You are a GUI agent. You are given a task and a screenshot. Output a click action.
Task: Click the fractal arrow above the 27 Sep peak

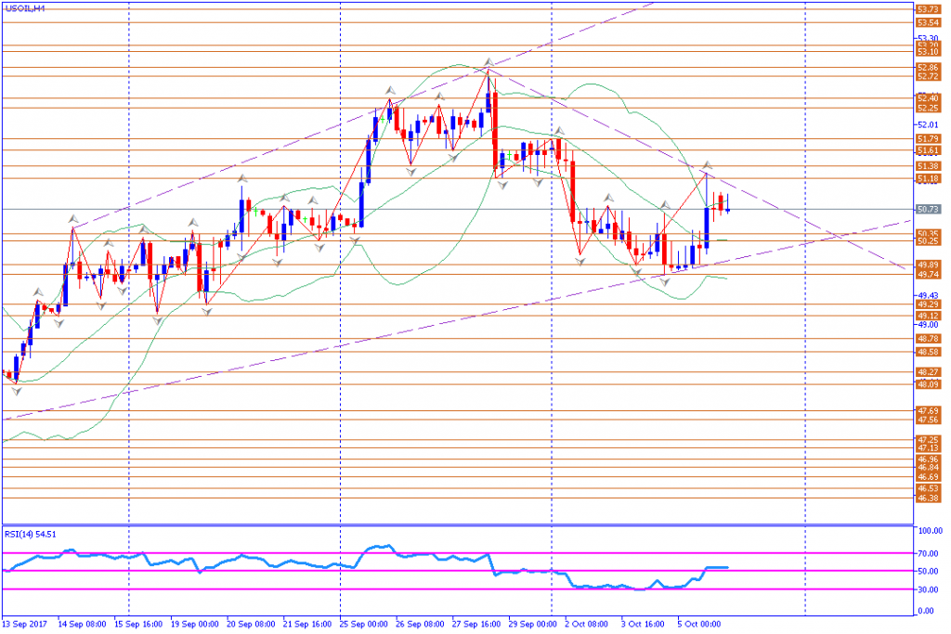pyautogui.click(x=489, y=62)
